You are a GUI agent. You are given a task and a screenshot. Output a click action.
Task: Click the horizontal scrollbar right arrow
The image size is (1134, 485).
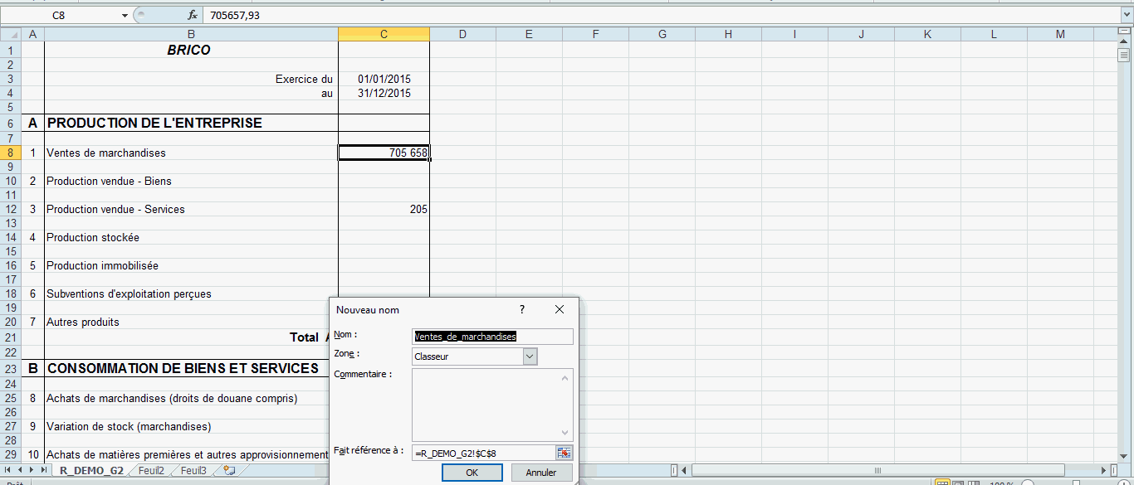(x=1103, y=470)
